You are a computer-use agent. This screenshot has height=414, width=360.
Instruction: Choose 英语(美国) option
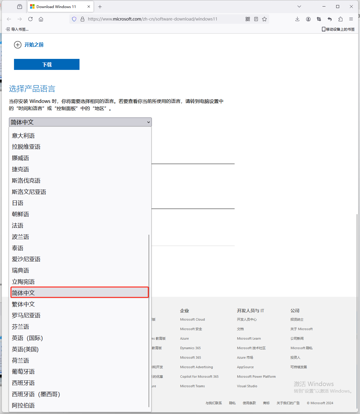tap(79, 349)
